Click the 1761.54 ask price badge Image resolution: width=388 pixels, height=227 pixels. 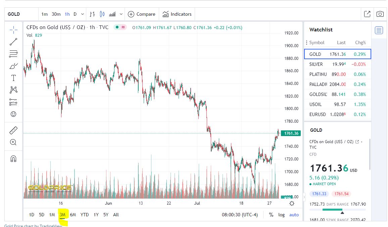[341, 194]
